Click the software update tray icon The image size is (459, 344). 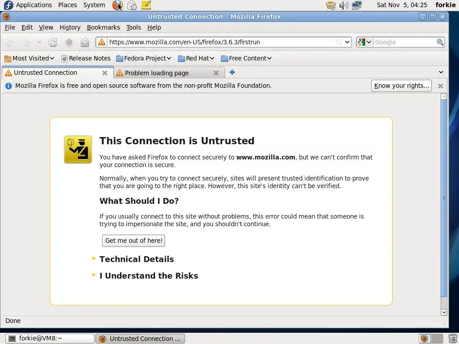331,5
